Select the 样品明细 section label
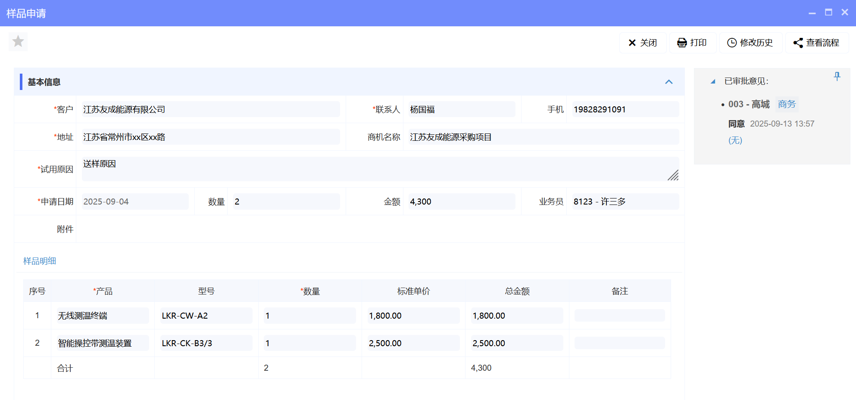The width and height of the screenshot is (856, 400). click(x=39, y=260)
